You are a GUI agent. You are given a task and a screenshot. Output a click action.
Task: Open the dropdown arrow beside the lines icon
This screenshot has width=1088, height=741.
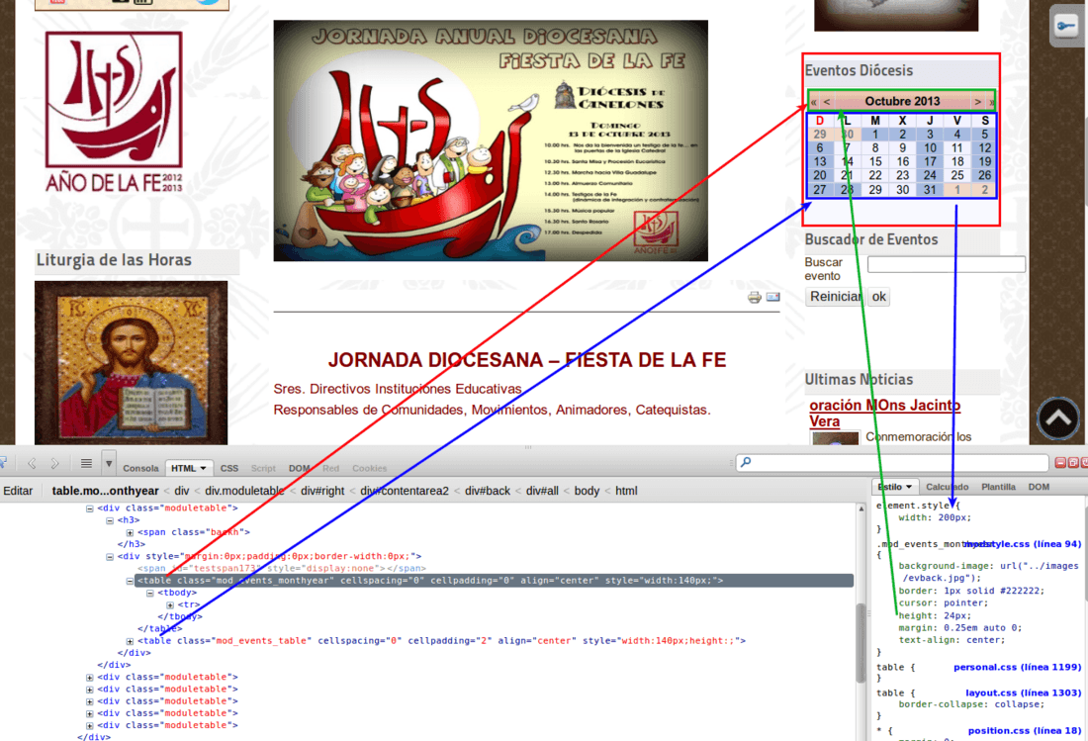coord(109,463)
